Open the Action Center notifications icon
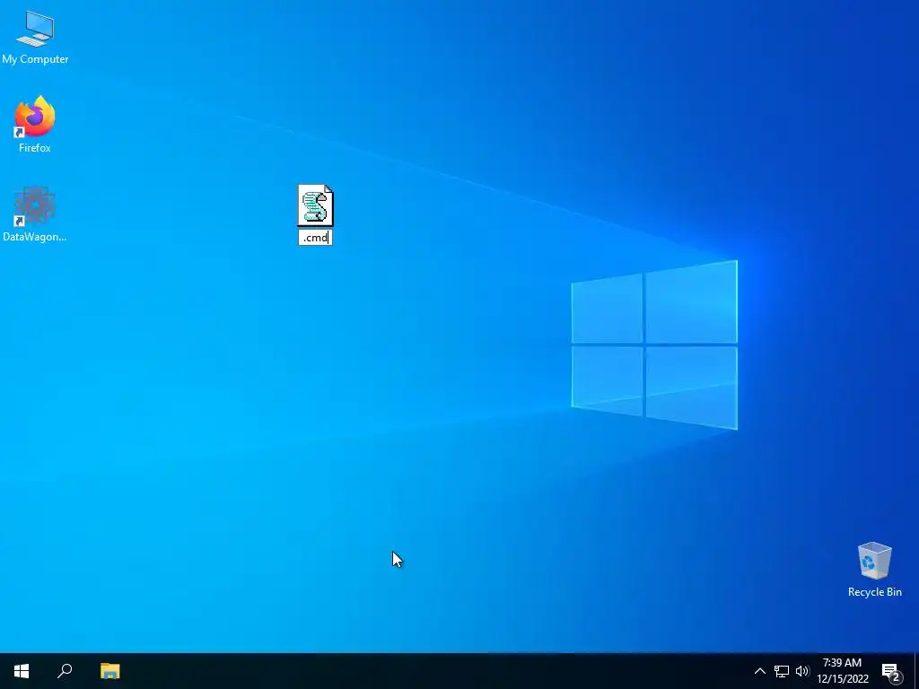Screen dimensions: 919x689 pyautogui.click(x=890, y=671)
